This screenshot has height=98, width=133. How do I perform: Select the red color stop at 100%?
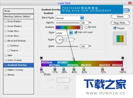(x=122, y=69)
